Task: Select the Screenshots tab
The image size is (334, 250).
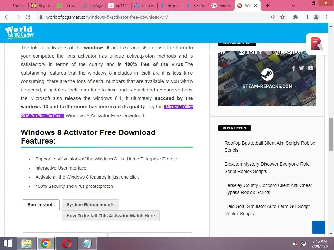Action: (41, 205)
